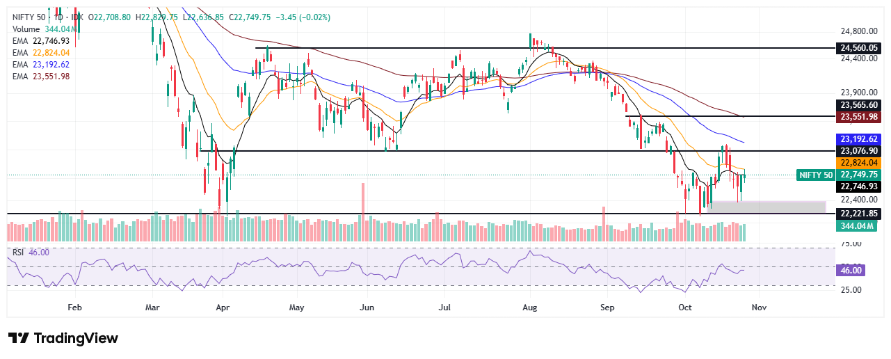
Task: Select the EMA 22,746.93 legend entry
Action: pos(42,41)
